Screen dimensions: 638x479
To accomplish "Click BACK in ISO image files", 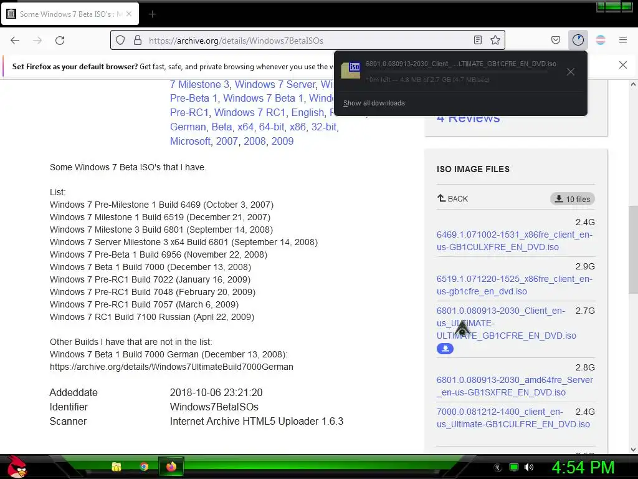I will pyautogui.click(x=452, y=199).
